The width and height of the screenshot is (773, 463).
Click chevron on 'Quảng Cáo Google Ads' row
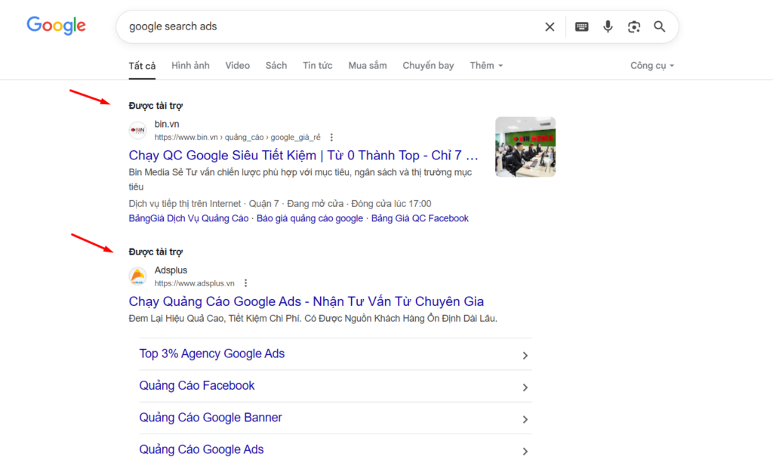(x=525, y=451)
